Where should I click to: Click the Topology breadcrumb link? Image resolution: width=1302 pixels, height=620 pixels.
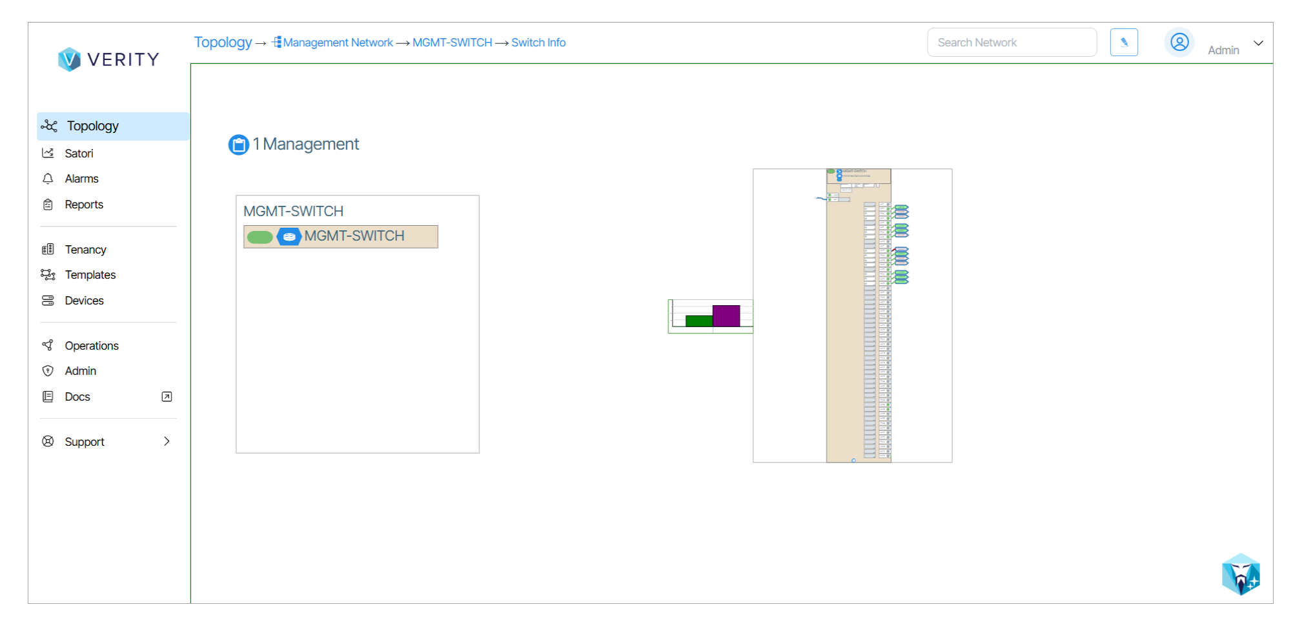(x=223, y=43)
